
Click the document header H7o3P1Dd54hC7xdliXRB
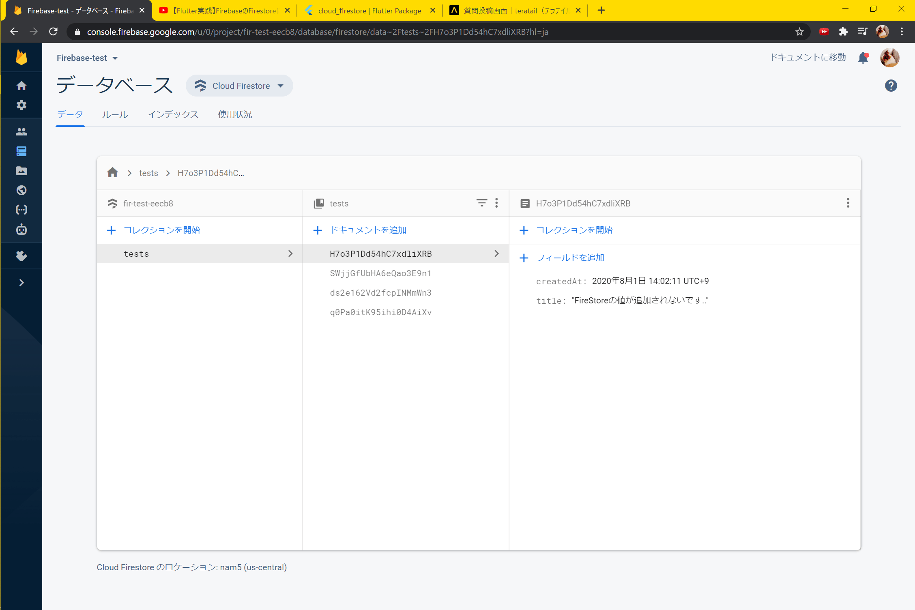pos(583,204)
